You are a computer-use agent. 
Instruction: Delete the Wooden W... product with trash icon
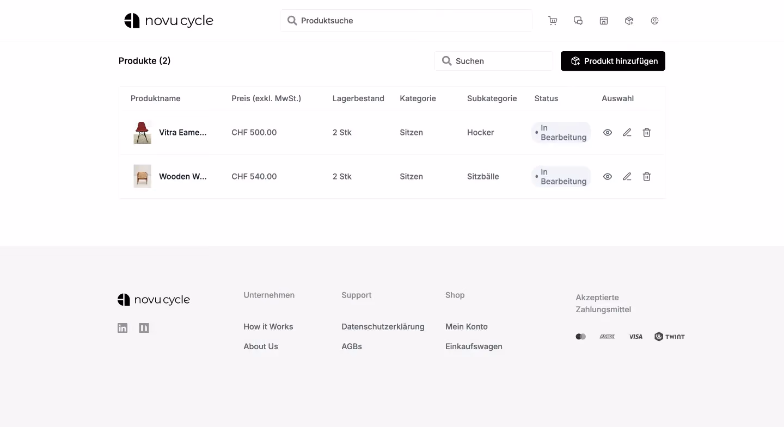pos(647,176)
